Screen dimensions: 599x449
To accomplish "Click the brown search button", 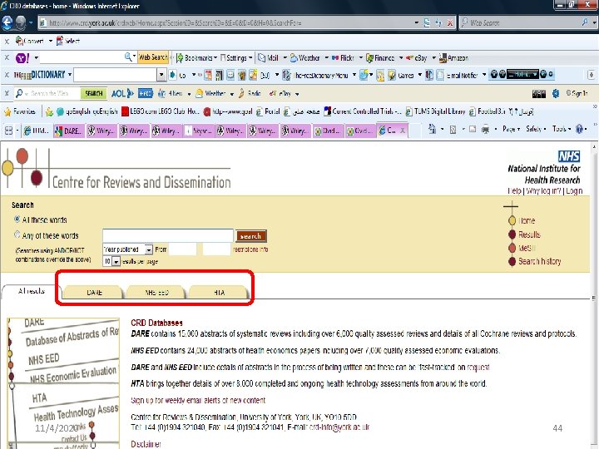I will 251,236.
